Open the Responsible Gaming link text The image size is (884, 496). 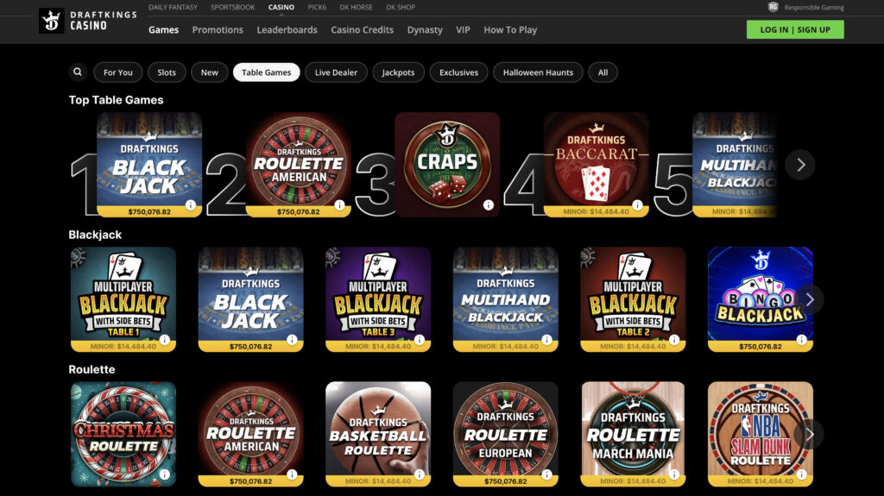tap(814, 7)
